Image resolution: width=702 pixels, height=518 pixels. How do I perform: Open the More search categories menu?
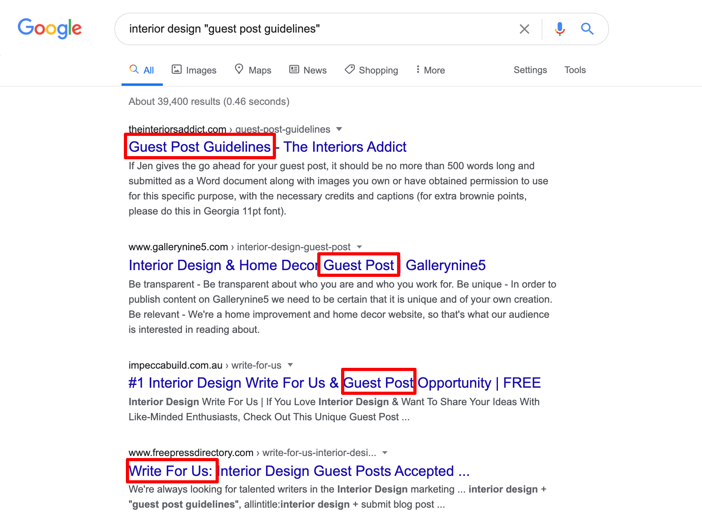[430, 70]
